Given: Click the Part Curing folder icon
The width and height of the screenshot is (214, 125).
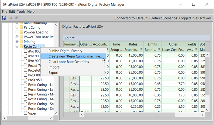Looking at the screenshot, I should [x=21, y=27].
